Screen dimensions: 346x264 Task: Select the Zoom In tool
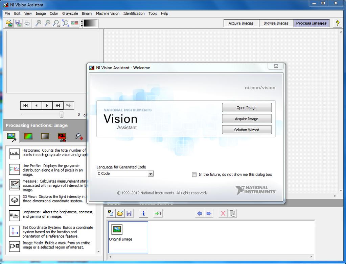coord(38,23)
